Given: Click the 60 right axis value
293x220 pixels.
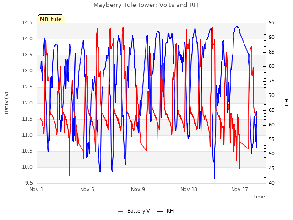Looking at the screenshot, I should [271, 125].
